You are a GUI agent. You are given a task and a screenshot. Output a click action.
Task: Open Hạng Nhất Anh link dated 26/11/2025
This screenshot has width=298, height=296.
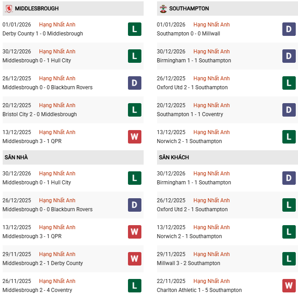click(x=57, y=281)
